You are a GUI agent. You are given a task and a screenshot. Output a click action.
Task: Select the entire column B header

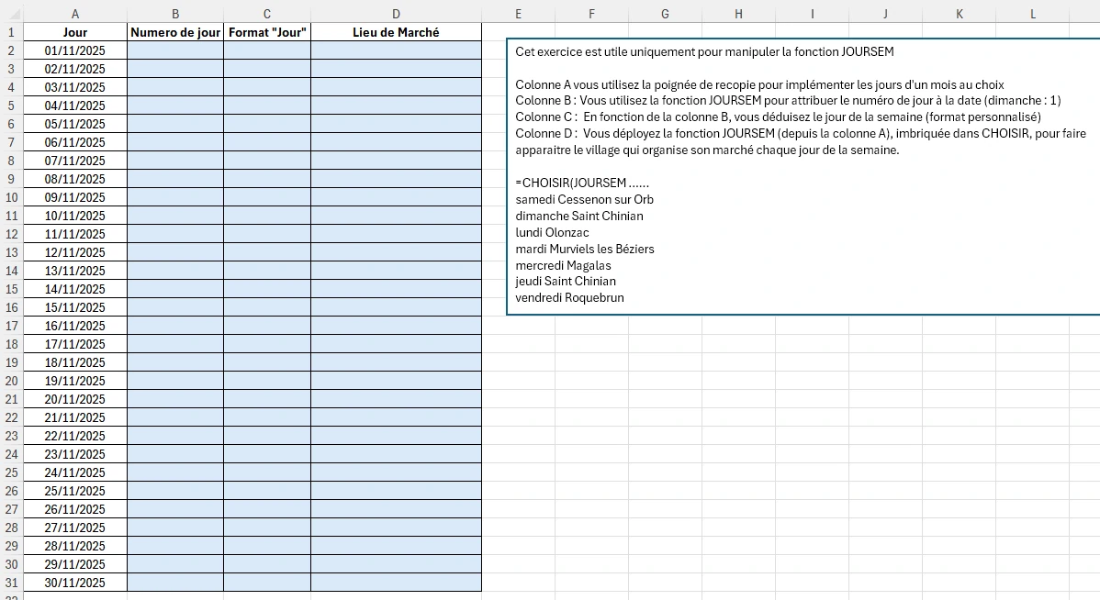point(174,14)
